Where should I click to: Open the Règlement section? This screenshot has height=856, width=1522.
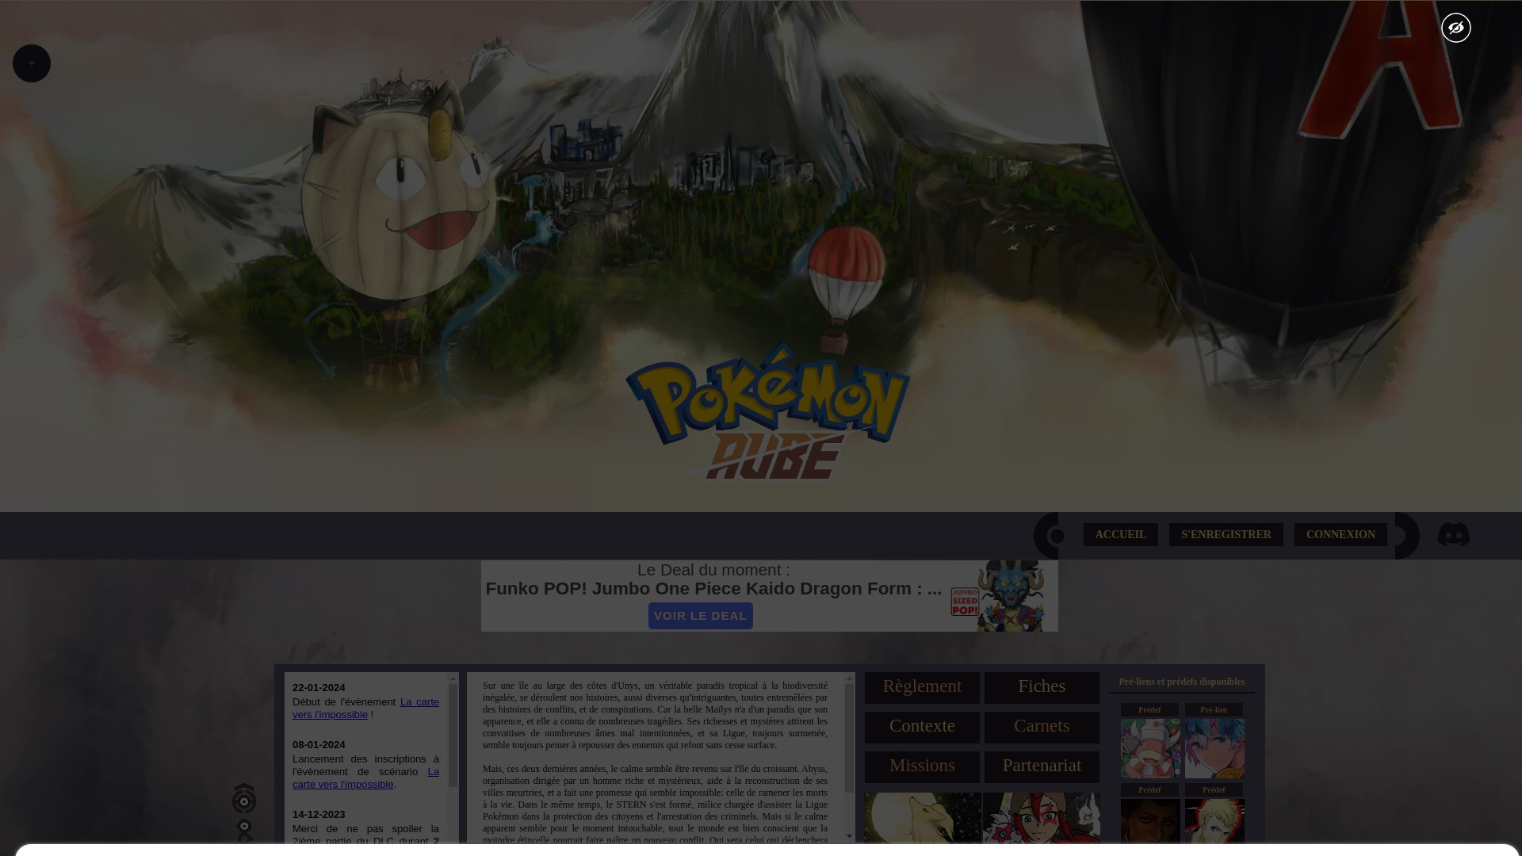[x=922, y=687]
